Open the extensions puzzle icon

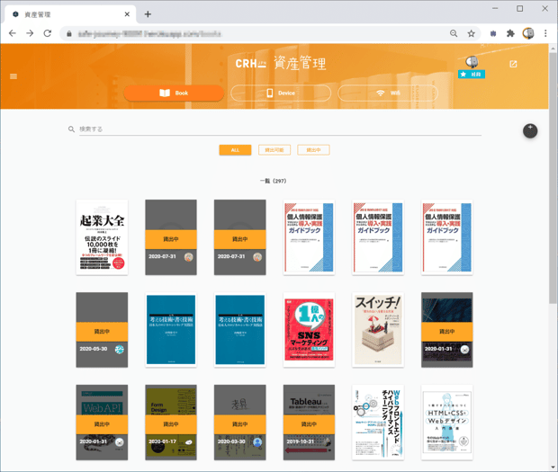[x=510, y=33]
